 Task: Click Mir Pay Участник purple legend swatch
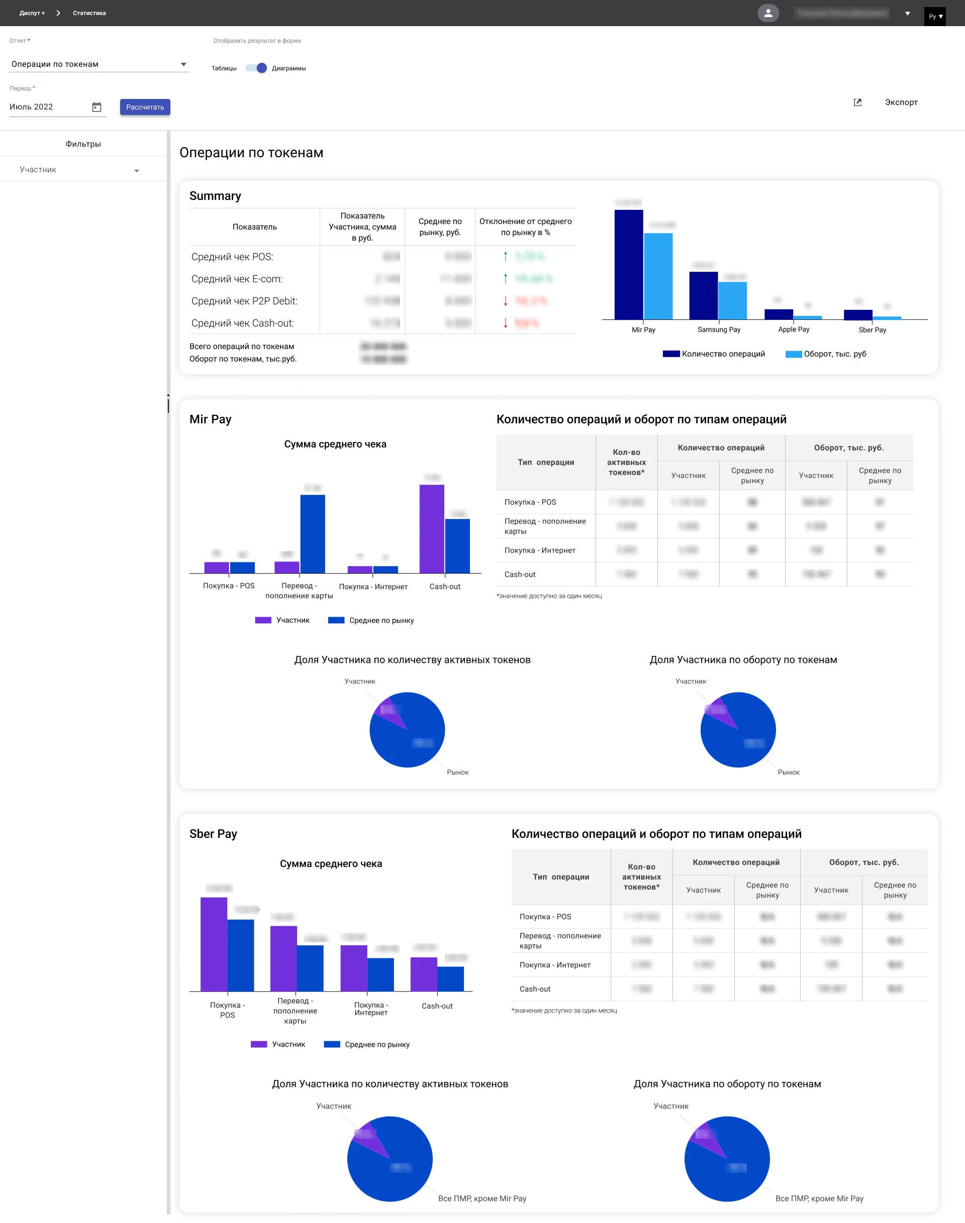(x=263, y=620)
